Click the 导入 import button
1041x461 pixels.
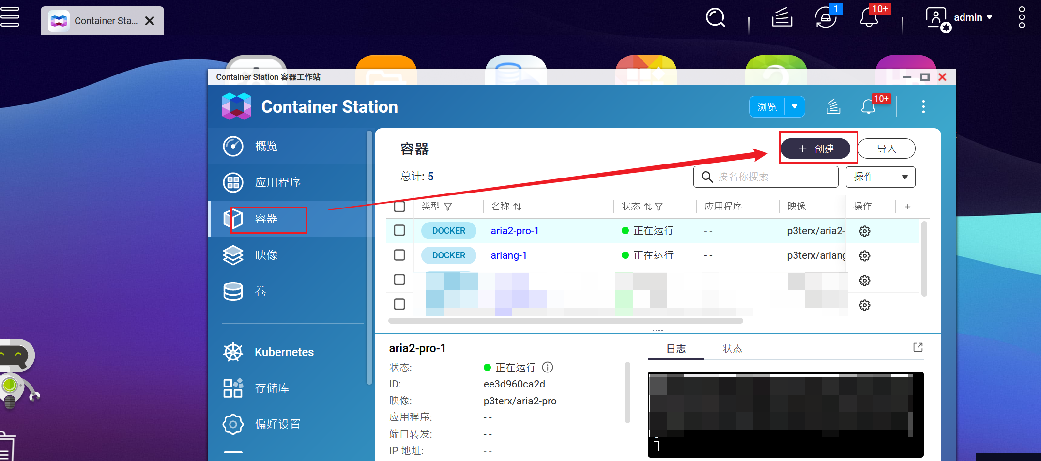point(887,149)
